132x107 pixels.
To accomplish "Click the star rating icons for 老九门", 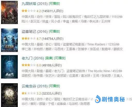I will 29,65.
